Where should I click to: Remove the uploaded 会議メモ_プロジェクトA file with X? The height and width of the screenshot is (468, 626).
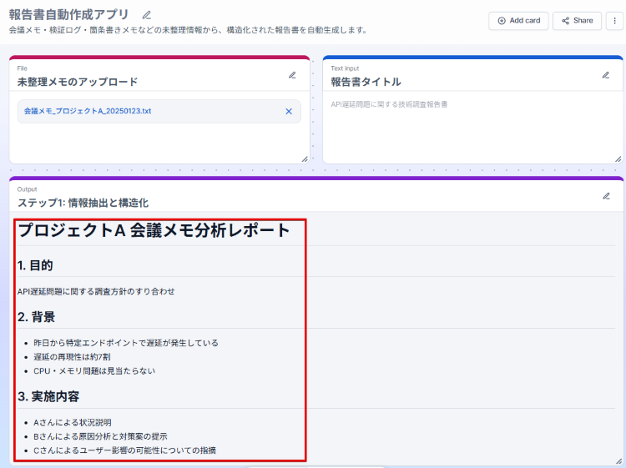pyautogui.click(x=289, y=111)
